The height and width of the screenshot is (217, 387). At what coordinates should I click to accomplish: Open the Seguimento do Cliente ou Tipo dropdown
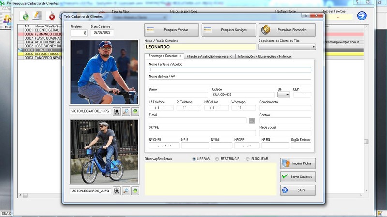tap(313, 47)
